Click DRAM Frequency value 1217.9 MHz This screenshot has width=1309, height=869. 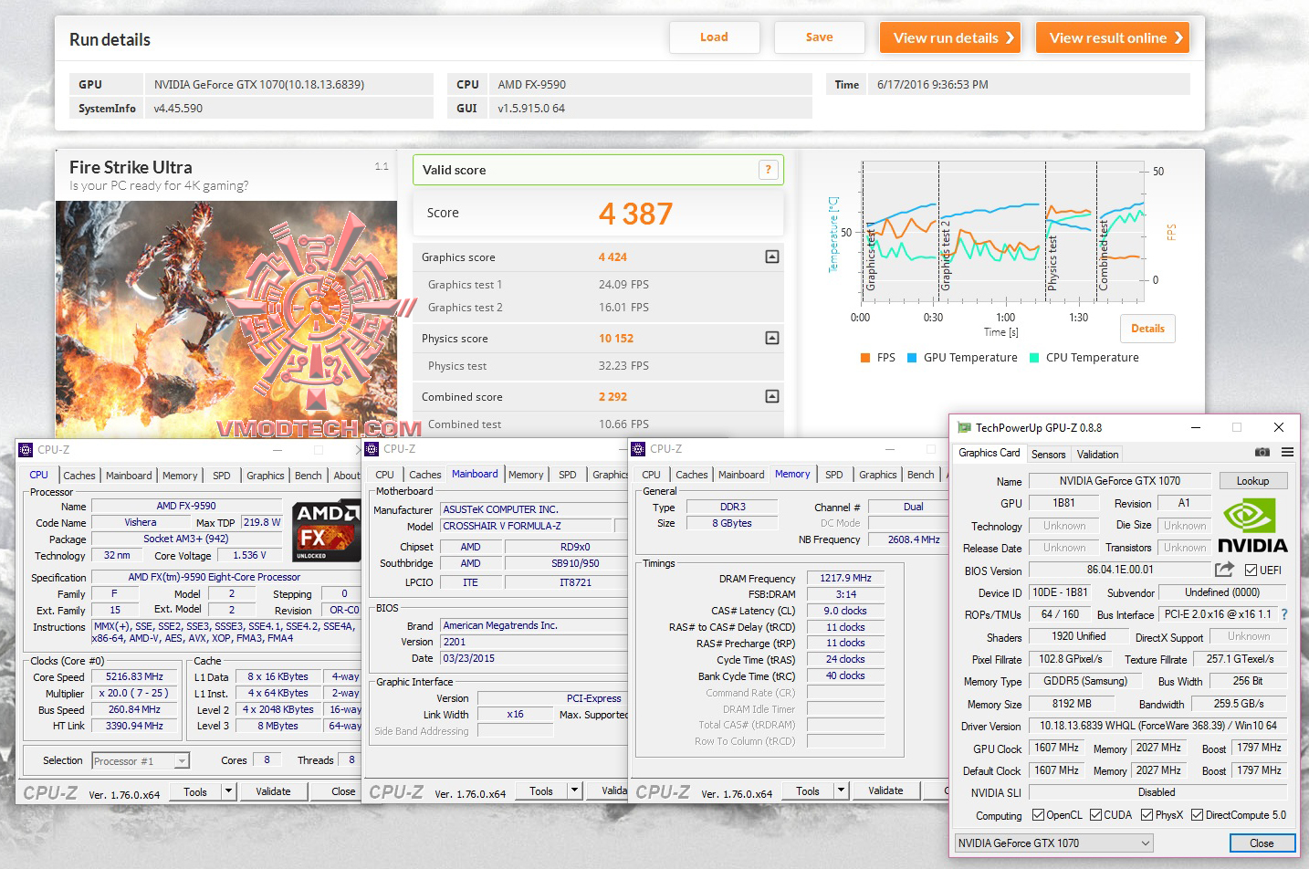pos(845,578)
